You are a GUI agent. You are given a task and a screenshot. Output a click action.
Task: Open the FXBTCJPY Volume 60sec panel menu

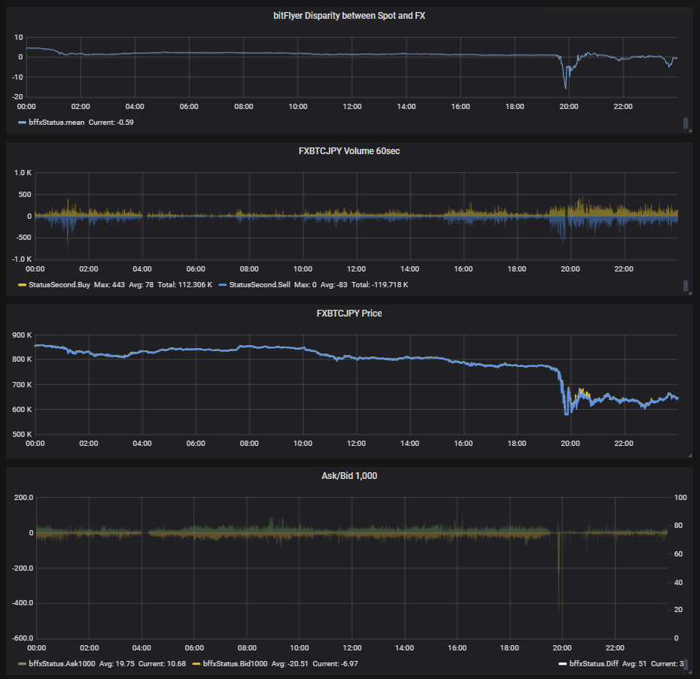349,151
